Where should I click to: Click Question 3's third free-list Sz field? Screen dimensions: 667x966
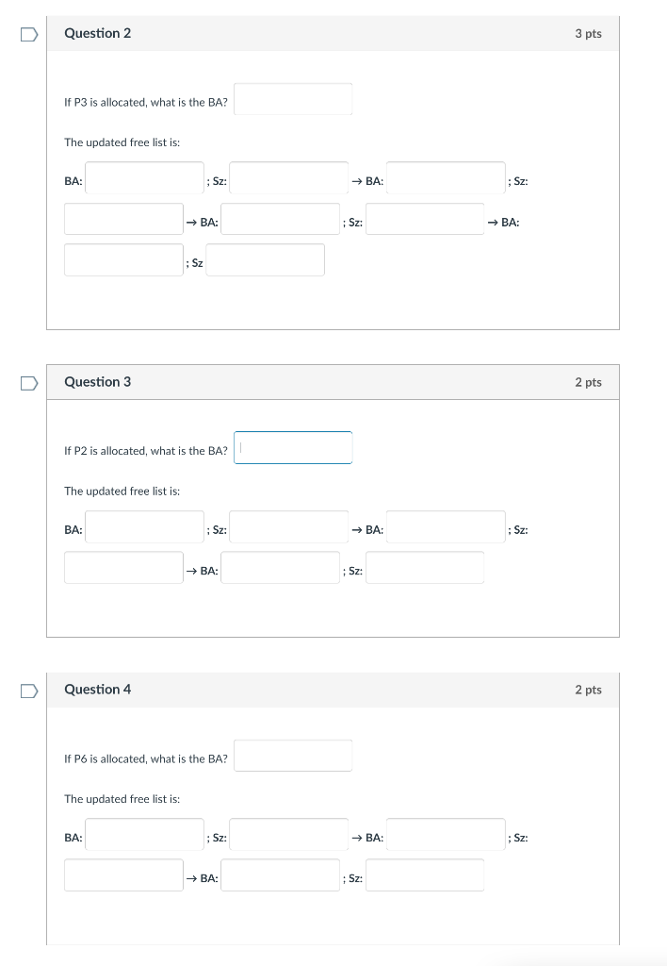click(x=424, y=568)
